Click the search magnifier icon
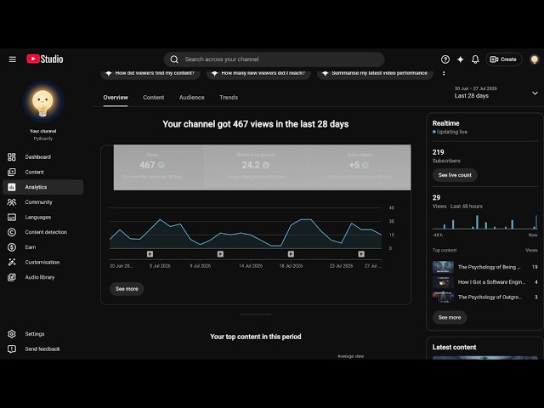The width and height of the screenshot is (544, 408). click(174, 59)
